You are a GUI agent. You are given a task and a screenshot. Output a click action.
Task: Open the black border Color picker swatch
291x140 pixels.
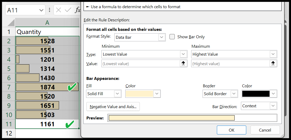click(x=259, y=94)
